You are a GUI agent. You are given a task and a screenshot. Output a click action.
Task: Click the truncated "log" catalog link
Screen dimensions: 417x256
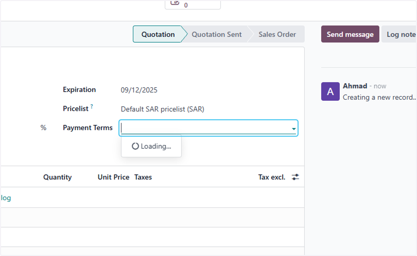click(6, 198)
